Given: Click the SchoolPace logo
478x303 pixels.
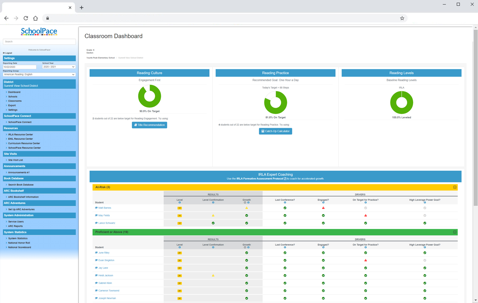Looking at the screenshot, I should pos(39,32).
